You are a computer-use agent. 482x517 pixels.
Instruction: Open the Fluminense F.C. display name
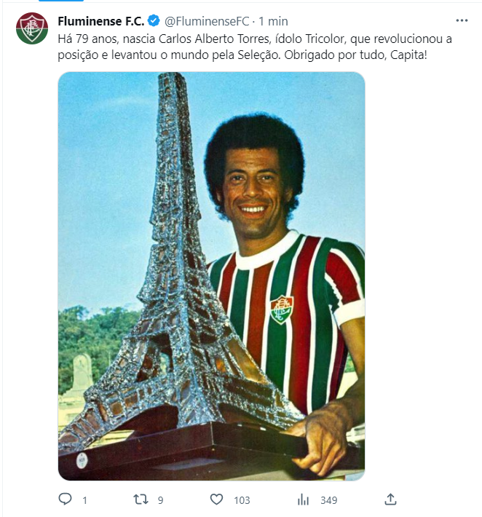click(101, 21)
